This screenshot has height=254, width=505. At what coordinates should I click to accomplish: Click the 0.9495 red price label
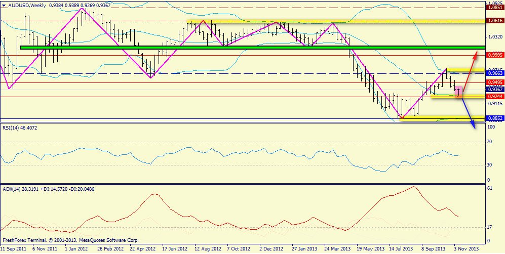[x=495, y=82]
